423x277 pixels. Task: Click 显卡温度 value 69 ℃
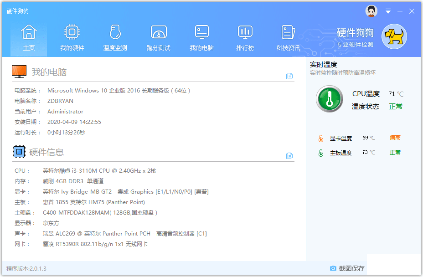(368, 138)
